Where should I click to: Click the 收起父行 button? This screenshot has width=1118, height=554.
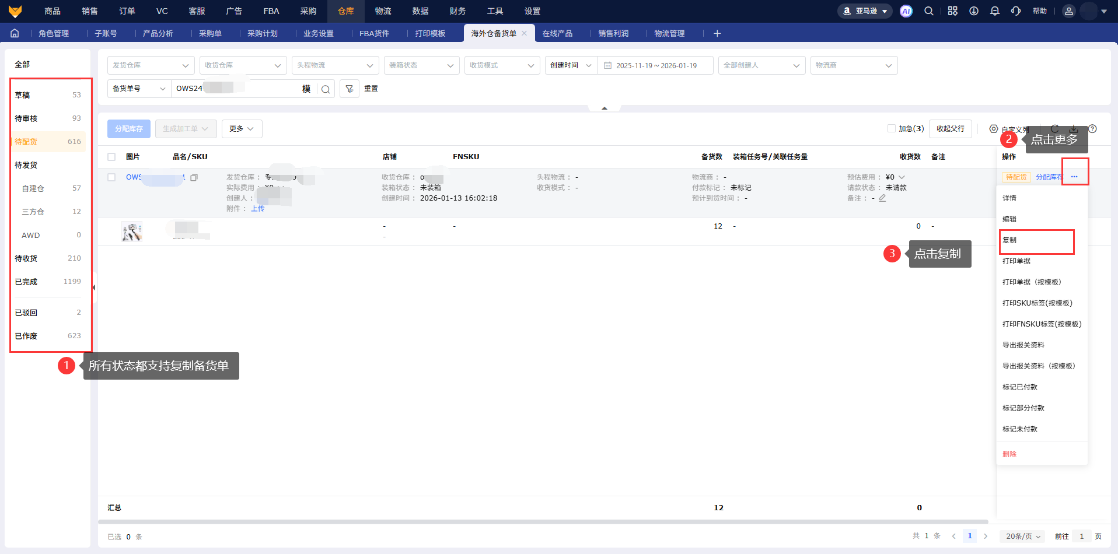(950, 129)
